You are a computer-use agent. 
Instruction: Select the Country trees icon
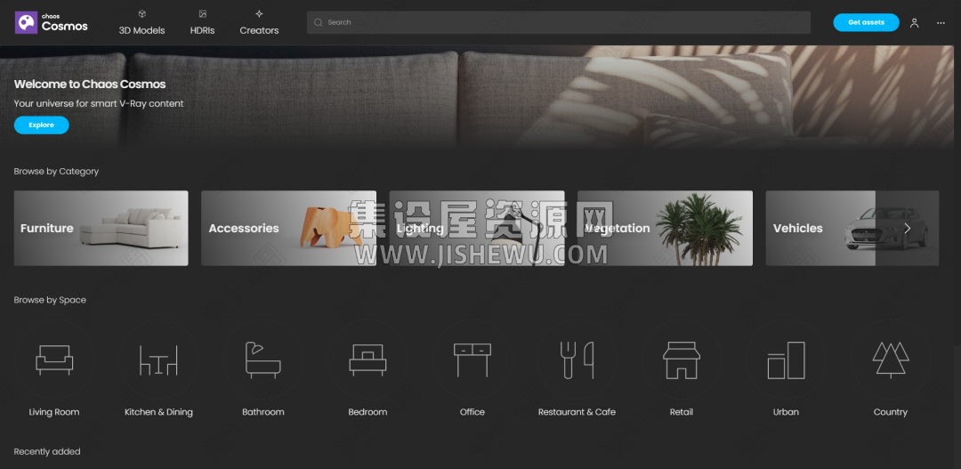tap(891, 360)
